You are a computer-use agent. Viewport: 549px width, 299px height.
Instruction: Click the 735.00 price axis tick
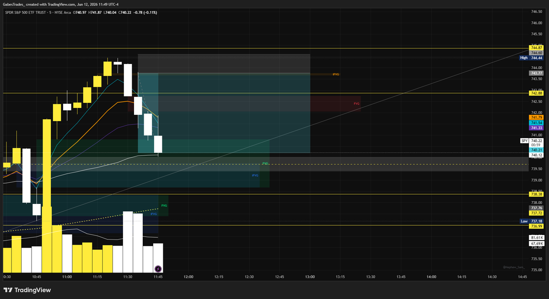pos(537,270)
